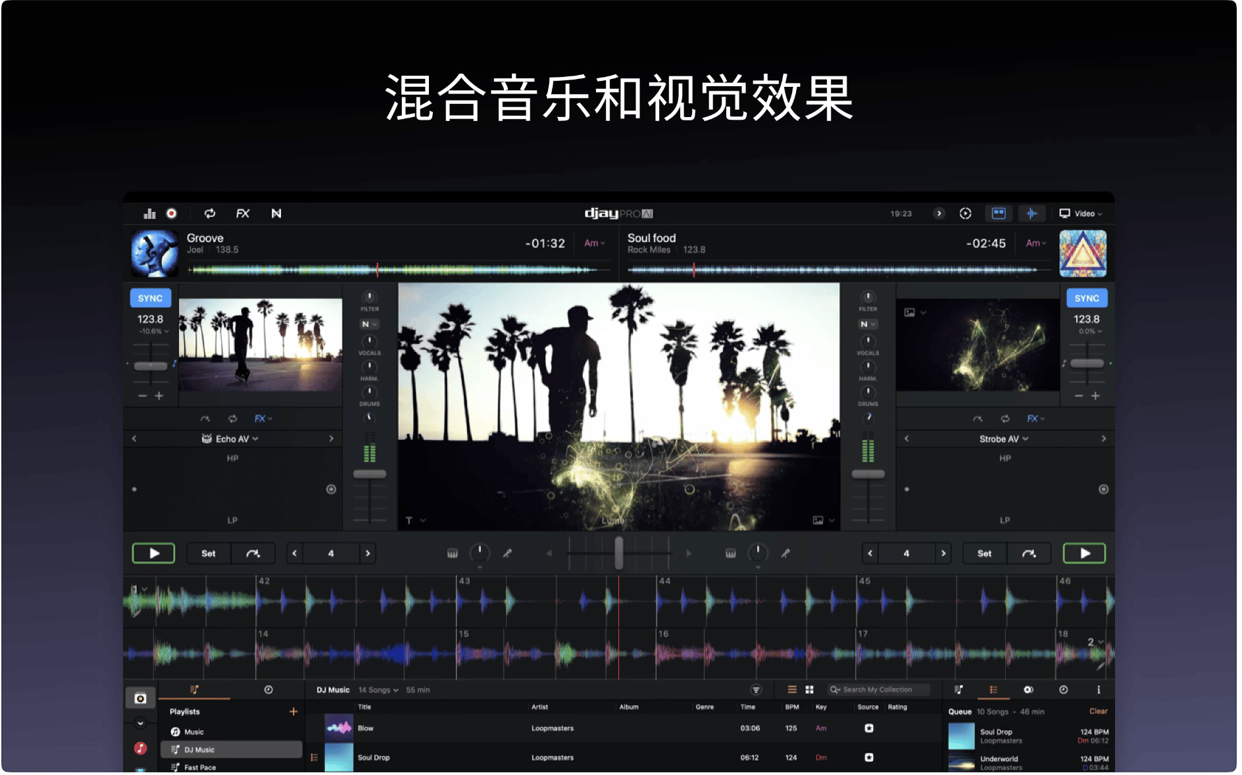This screenshot has height=775, width=1242.
Task: Select the Fast Pace playlist
Action: (x=199, y=767)
